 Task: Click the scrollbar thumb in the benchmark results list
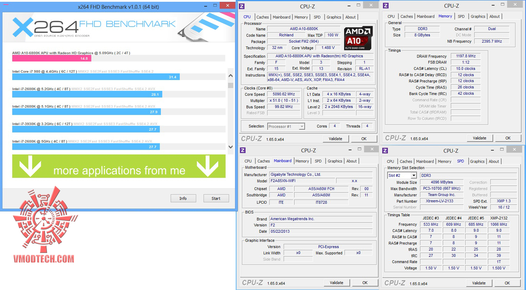[230, 85]
